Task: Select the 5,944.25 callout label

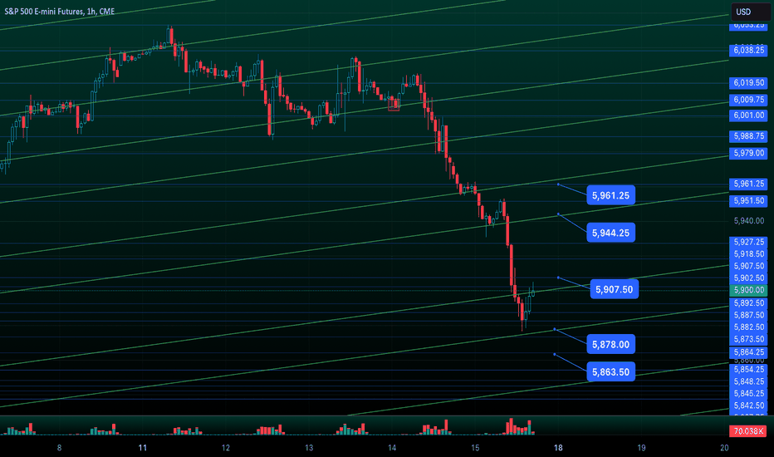Action: [610, 233]
